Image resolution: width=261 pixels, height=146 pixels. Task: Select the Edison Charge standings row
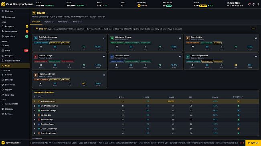pos(145,120)
